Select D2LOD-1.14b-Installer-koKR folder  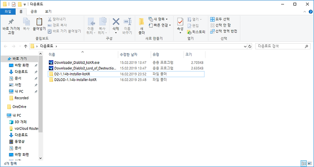(x=126, y=80)
